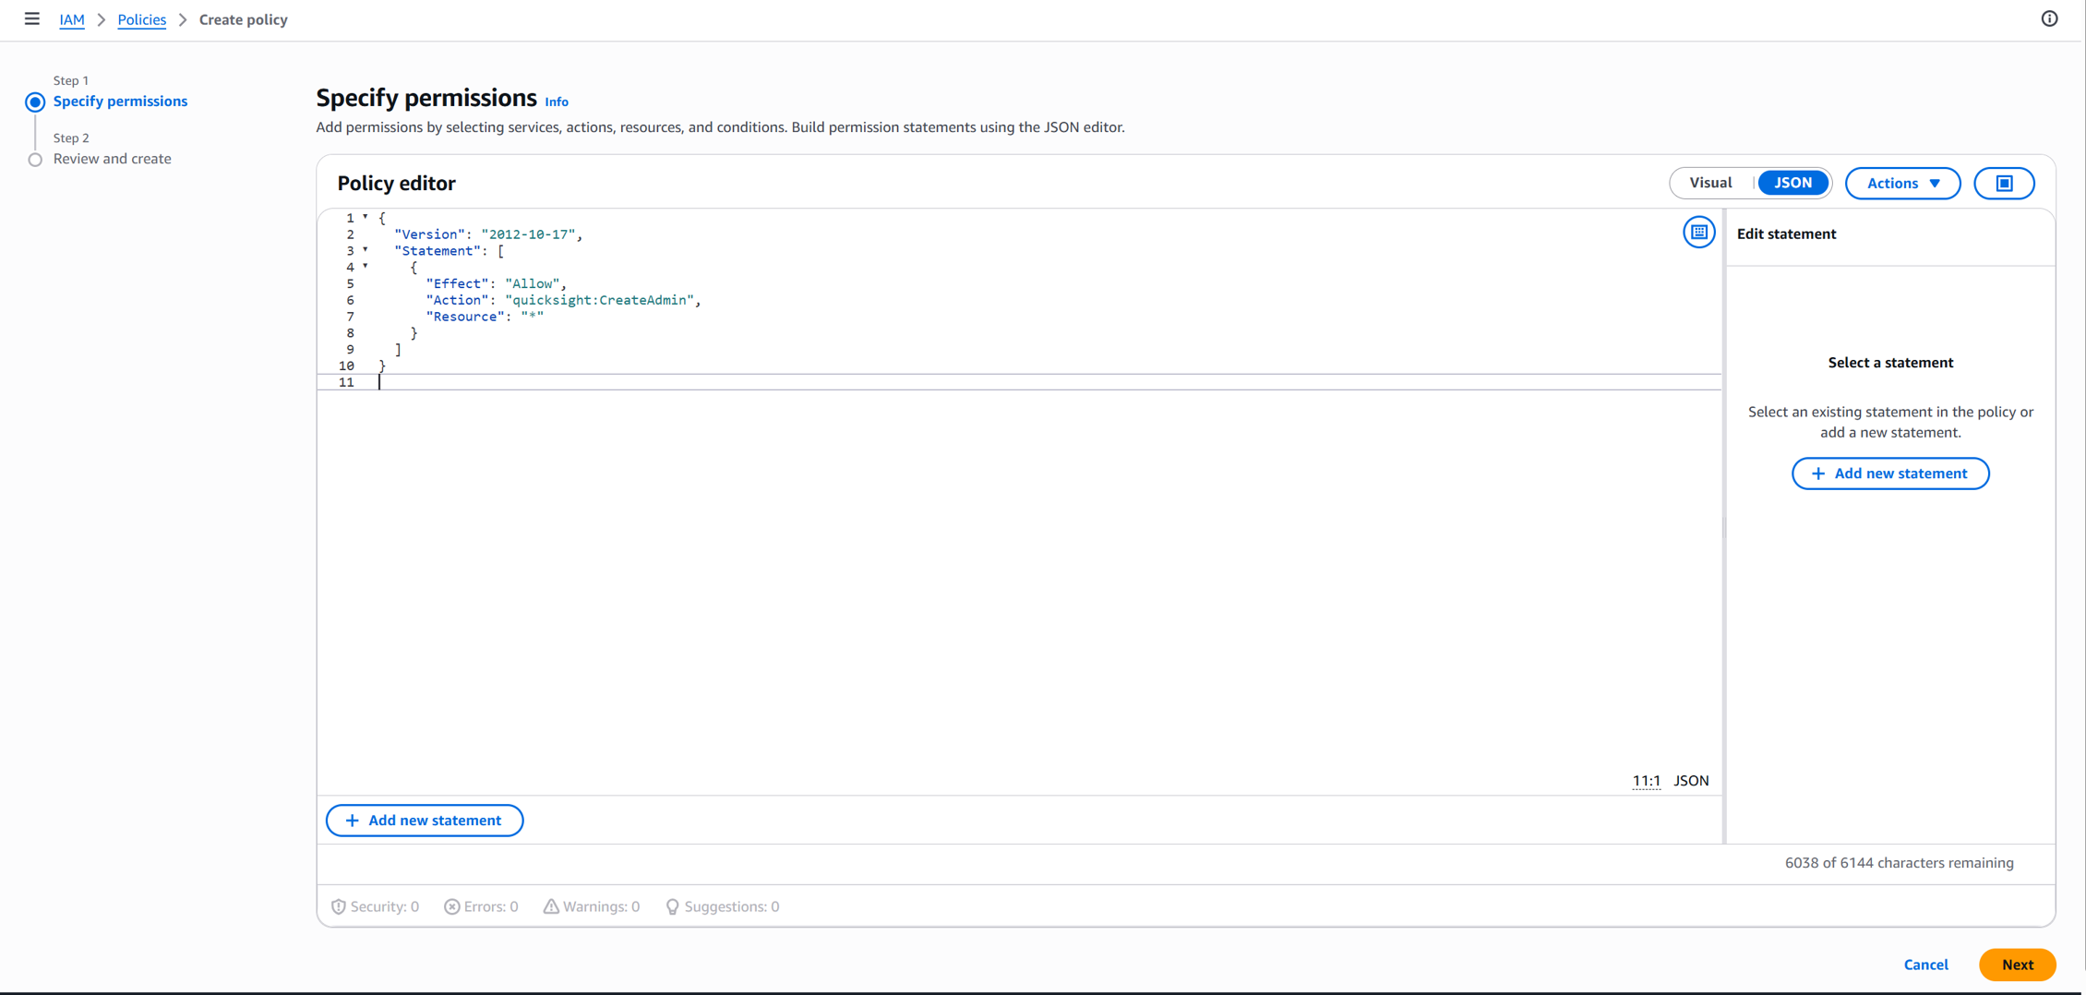Click the JSON language label in editor status
Viewport: 2086px width, 995px height.
point(1691,781)
